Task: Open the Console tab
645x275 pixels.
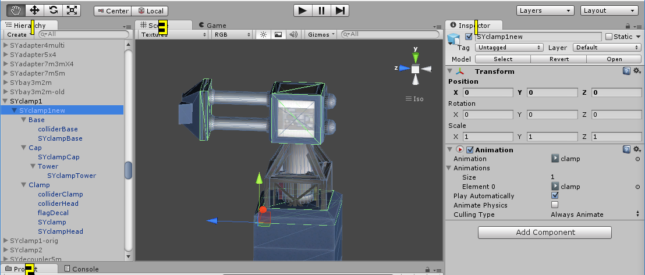Action: tap(81, 269)
